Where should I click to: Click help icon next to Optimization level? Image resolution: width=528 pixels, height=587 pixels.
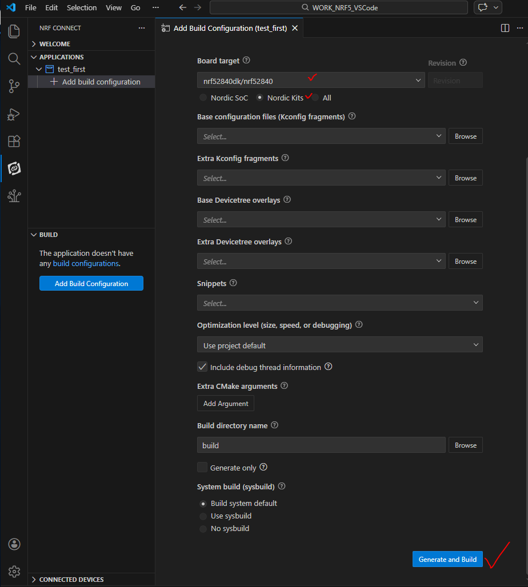click(x=359, y=324)
